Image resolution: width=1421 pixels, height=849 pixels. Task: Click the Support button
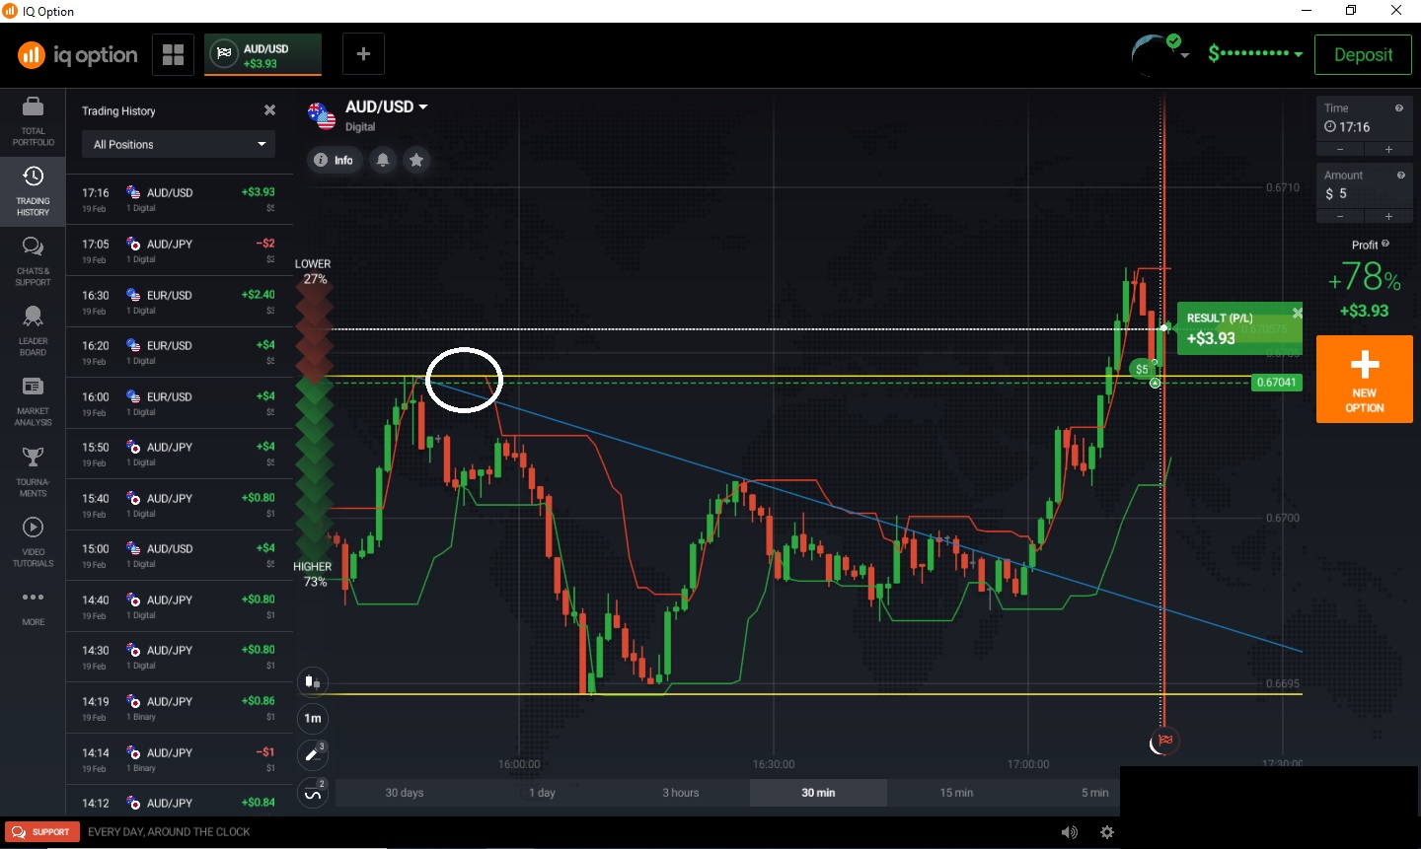click(41, 832)
